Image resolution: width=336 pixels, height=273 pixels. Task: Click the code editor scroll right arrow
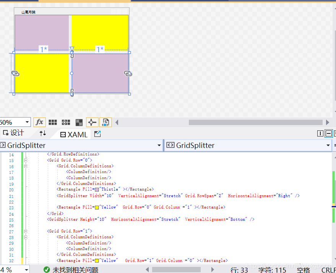coord(213,270)
